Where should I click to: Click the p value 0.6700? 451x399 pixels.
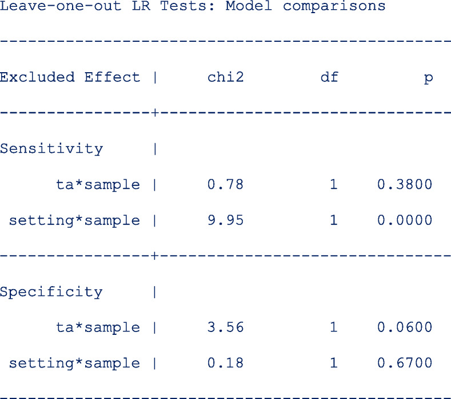tap(404, 363)
